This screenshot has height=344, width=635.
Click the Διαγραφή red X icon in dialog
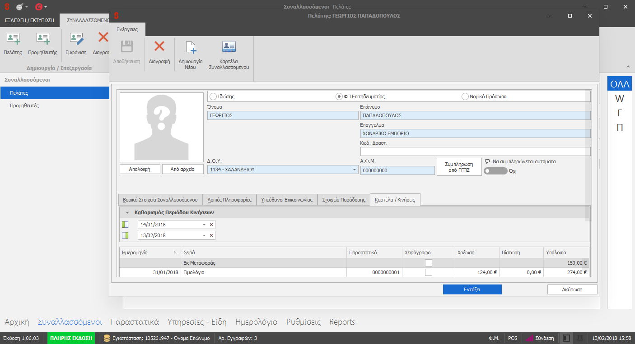point(159,47)
